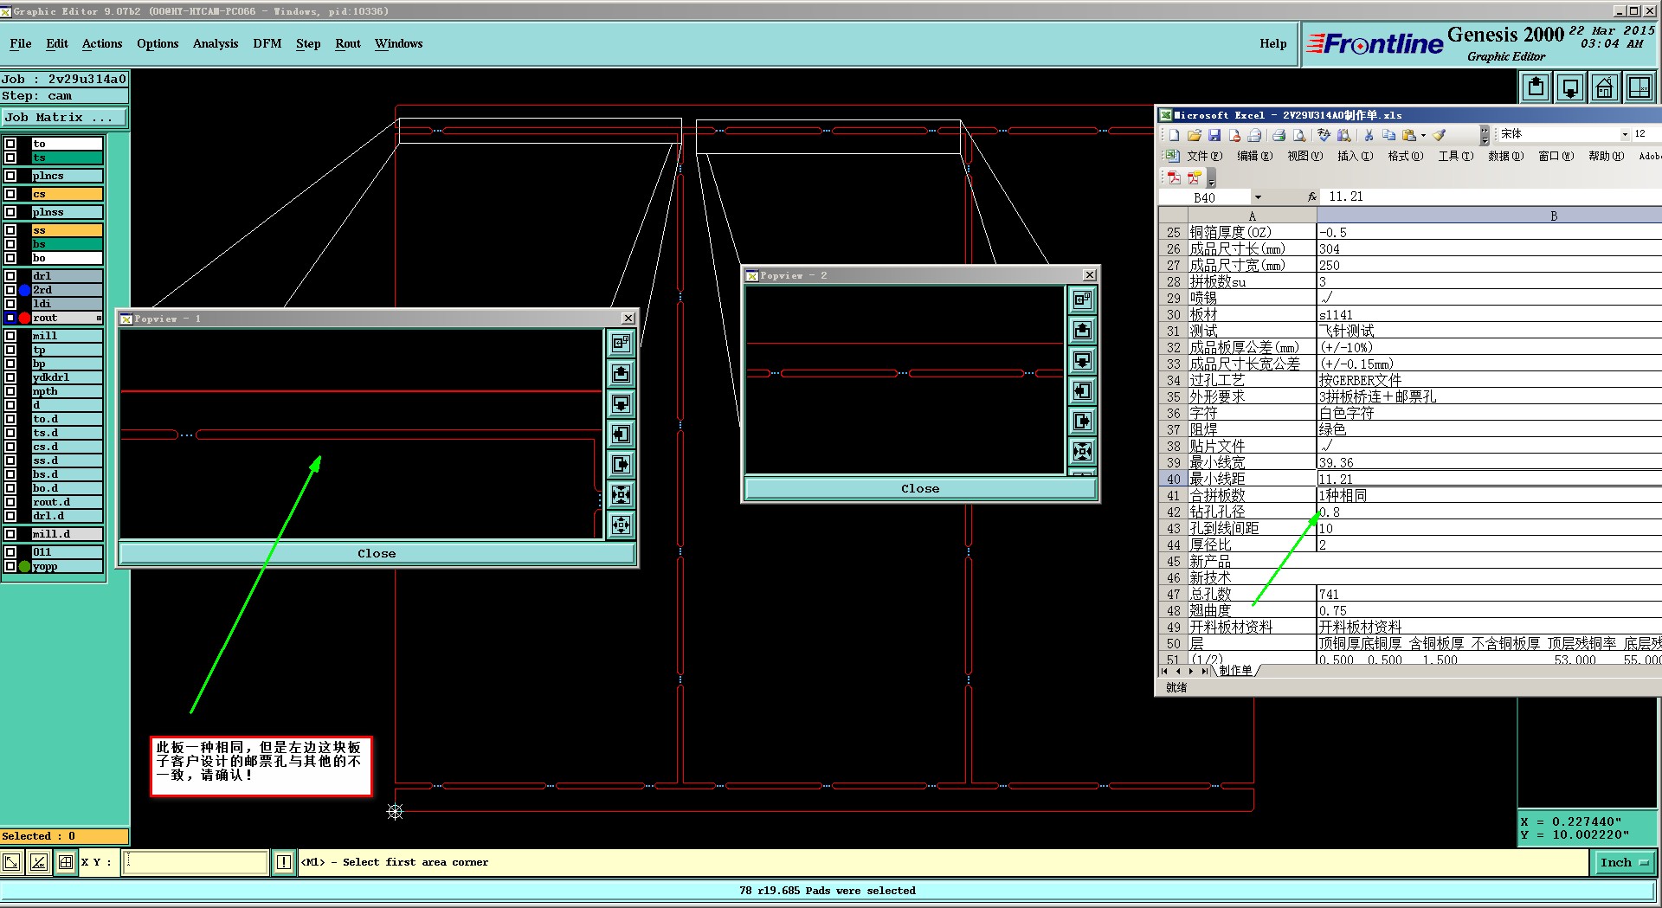Toggle the checkbox for layer 'mill'

(x=10, y=336)
